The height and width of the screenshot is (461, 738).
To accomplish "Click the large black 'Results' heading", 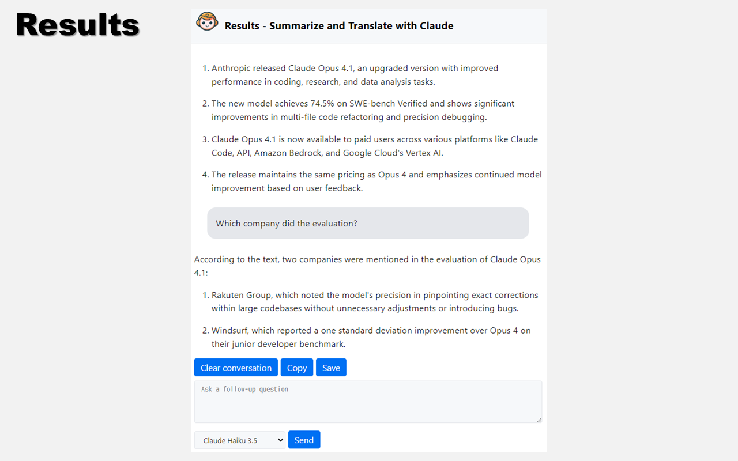I will (x=78, y=26).
